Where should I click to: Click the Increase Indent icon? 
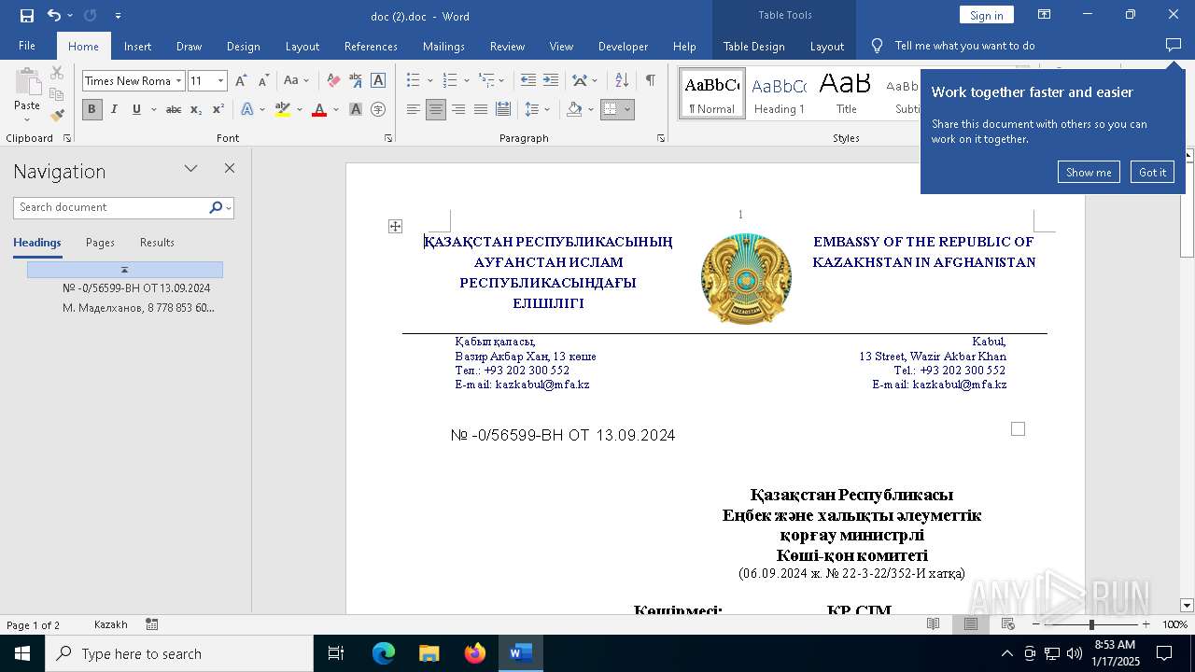[x=551, y=81]
